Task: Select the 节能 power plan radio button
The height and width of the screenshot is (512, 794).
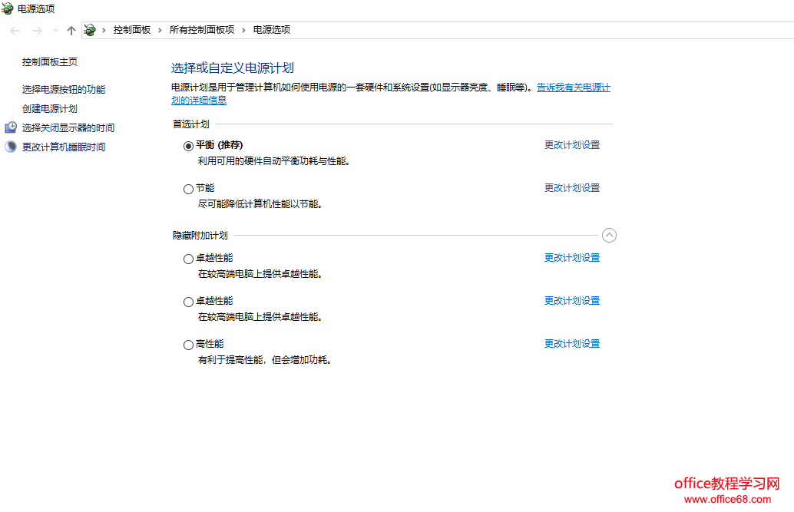Action: [188, 189]
